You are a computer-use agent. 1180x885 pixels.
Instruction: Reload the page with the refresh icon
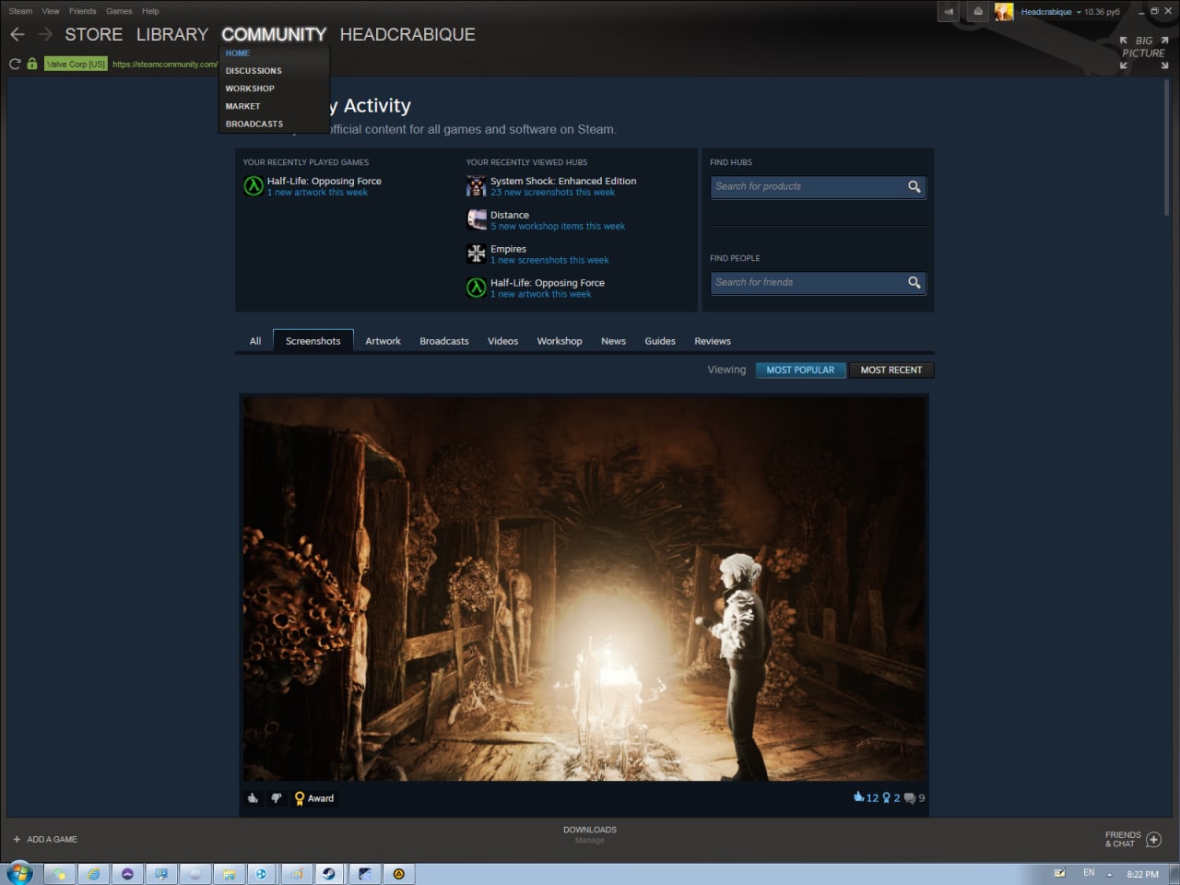(x=14, y=64)
